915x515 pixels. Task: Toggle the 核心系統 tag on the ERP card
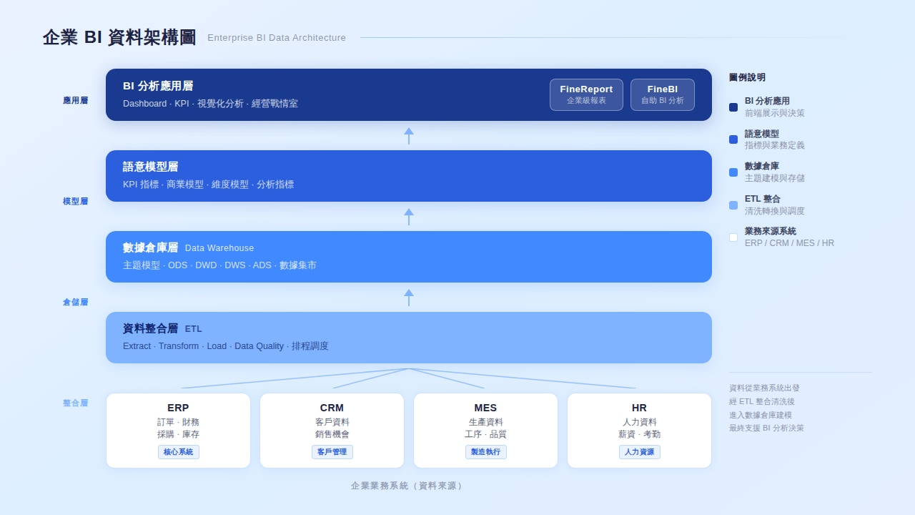pos(178,451)
